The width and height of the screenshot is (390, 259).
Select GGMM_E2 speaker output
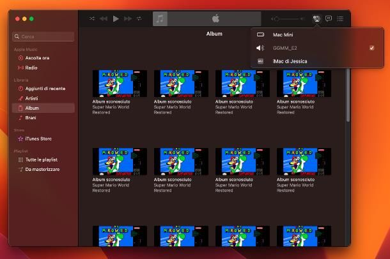click(317, 48)
